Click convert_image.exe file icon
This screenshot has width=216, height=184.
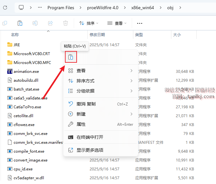10,160
